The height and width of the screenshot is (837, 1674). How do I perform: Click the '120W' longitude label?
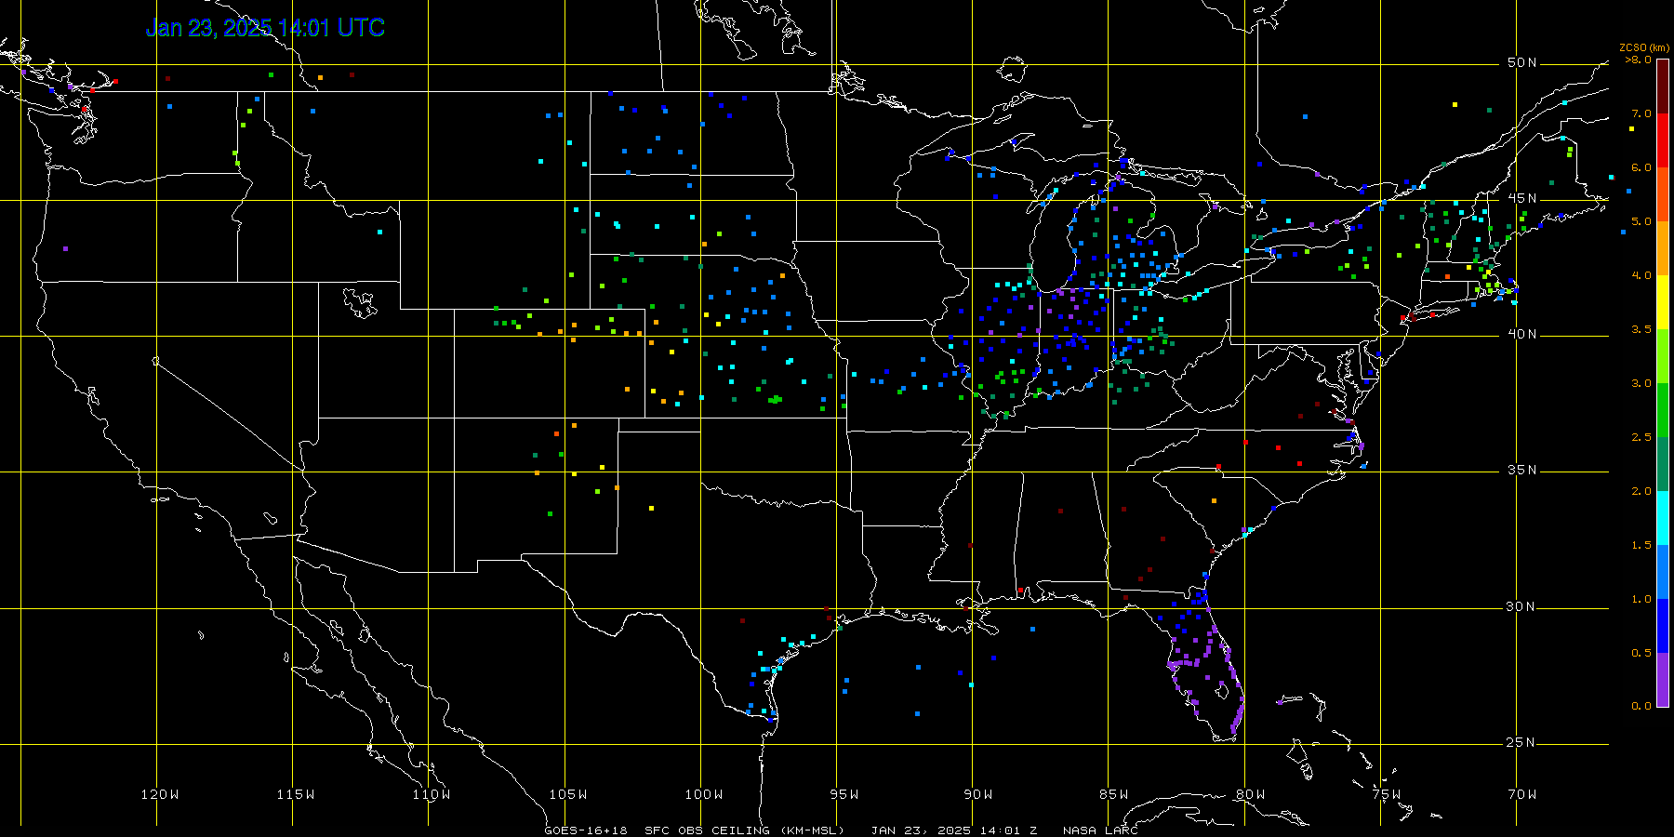coord(160,794)
